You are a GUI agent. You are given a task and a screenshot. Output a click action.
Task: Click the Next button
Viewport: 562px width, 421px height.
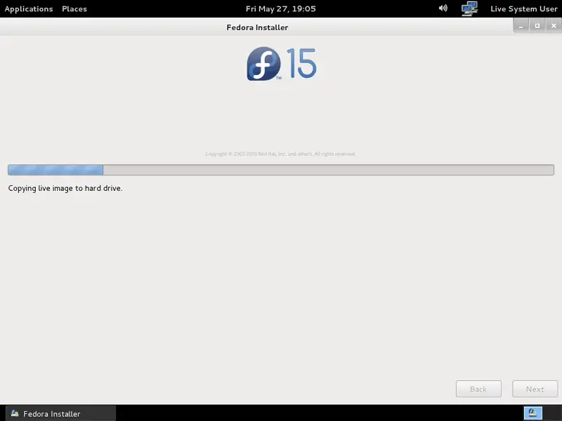535,389
